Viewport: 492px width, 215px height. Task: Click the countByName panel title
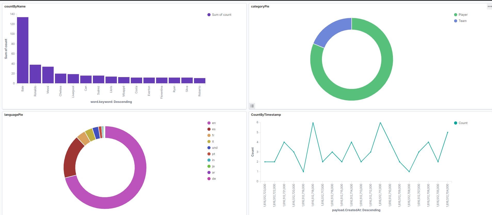15,6
